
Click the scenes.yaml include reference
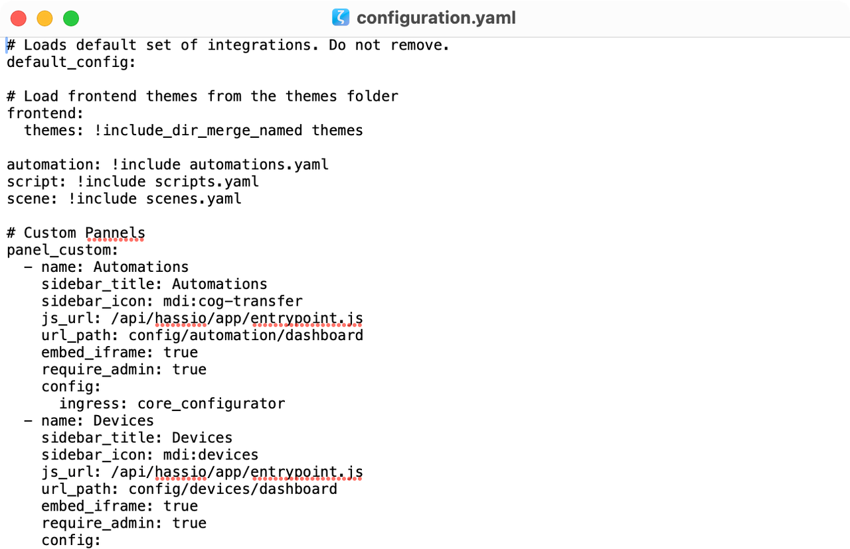coord(193,198)
